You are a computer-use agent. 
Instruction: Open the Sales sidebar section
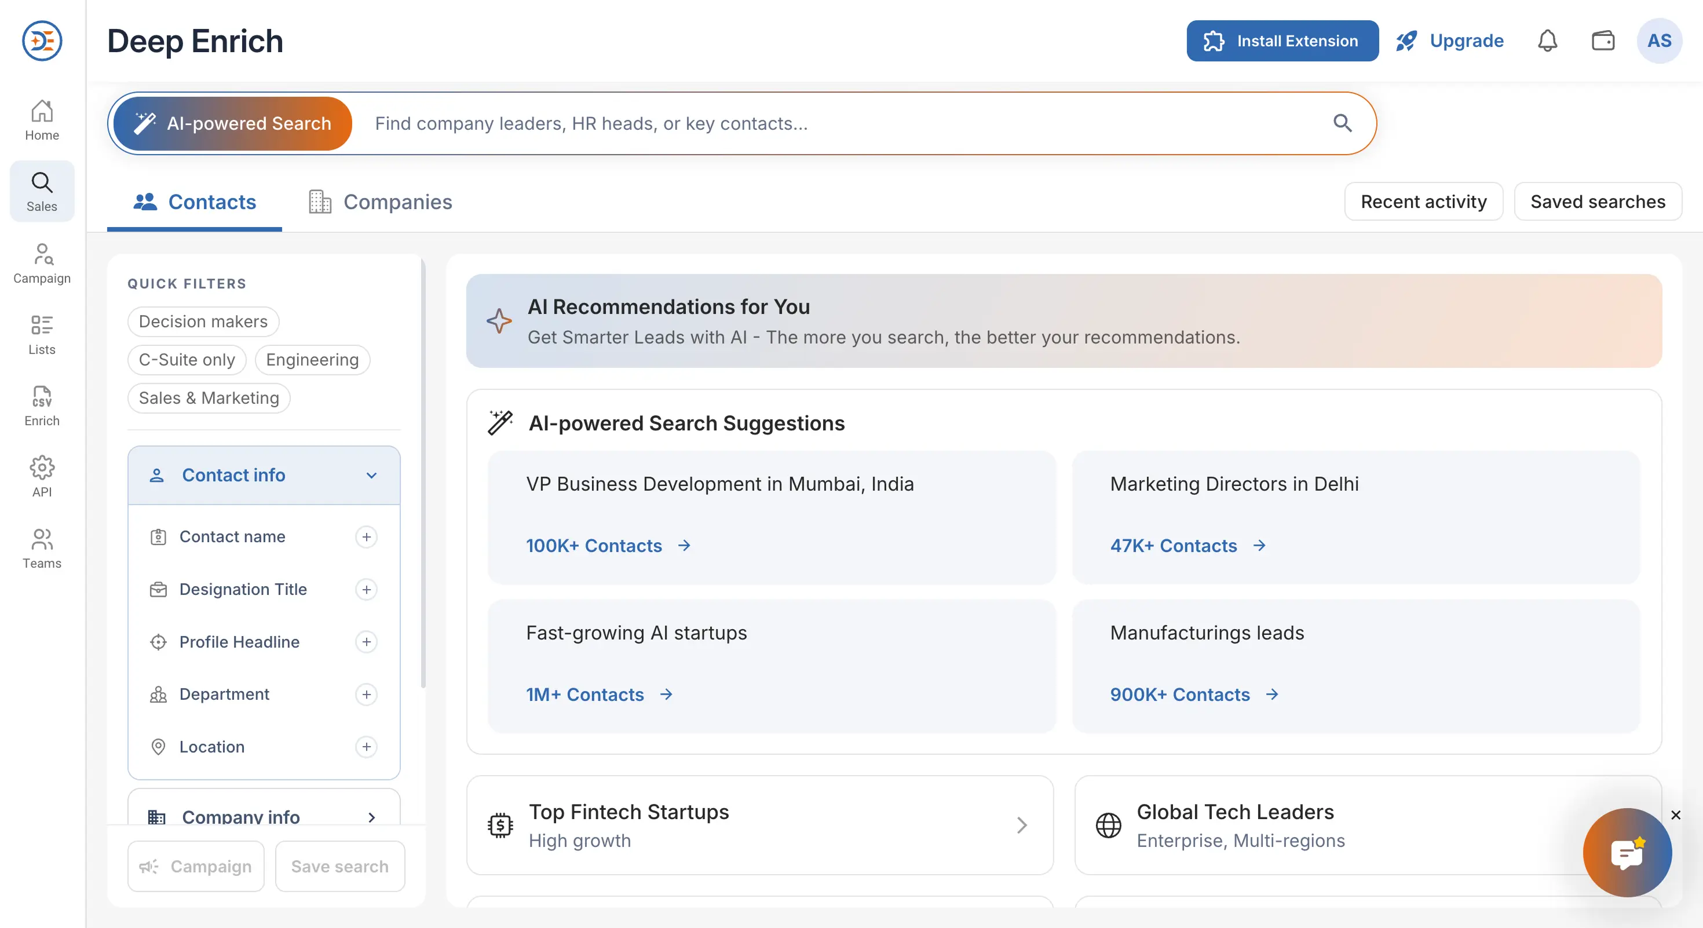click(x=42, y=191)
